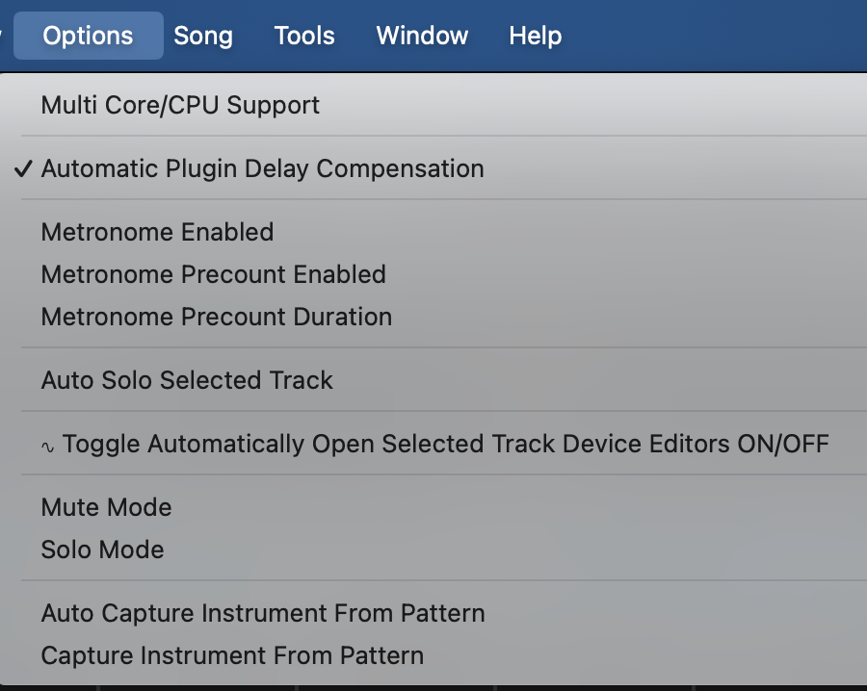Viewport: 867px width, 691px height.
Task: Open the Help menu
Action: coord(535,36)
